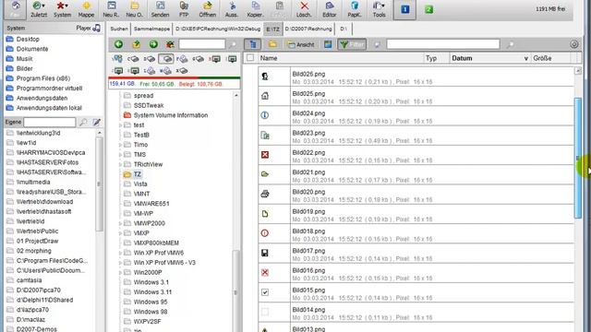This screenshot has height=332, width=591.
Task: Toggle the folder tree view button
Action: 252,44
